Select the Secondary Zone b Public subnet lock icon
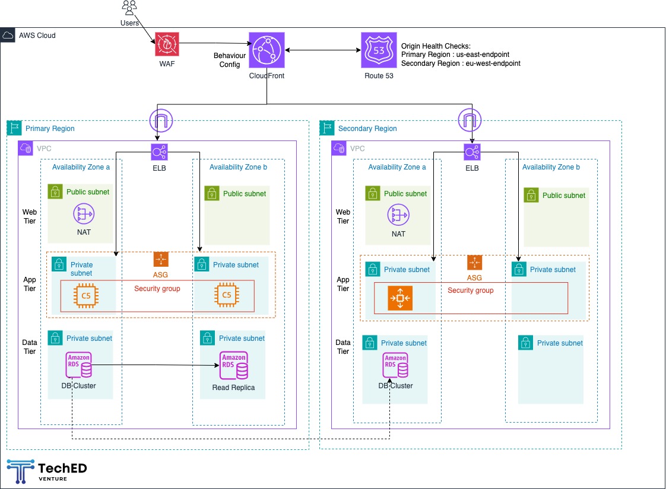This screenshot has height=489, width=666. [x=531, y=195]
